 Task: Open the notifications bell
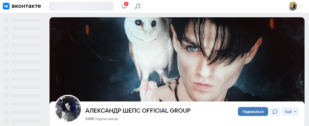tap(124, 6)
